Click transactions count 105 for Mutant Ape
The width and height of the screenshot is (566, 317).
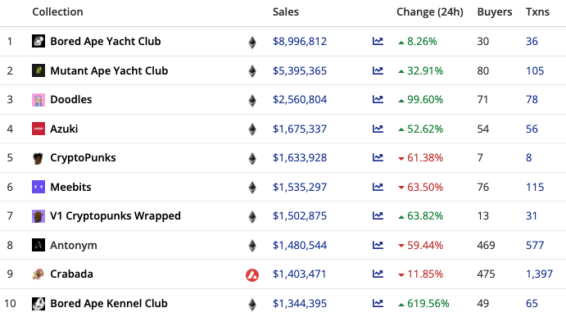(x=535, y=70)
